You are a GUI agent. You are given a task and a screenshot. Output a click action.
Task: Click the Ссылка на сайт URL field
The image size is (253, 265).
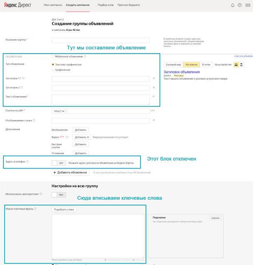point(108,111)
